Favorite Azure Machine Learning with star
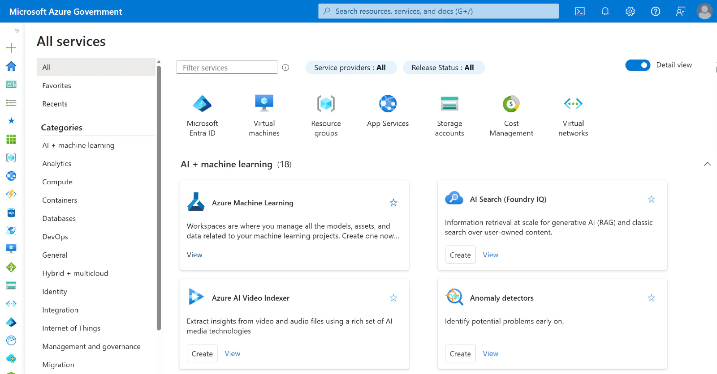 pyautogui.click(x=393, y=203)
